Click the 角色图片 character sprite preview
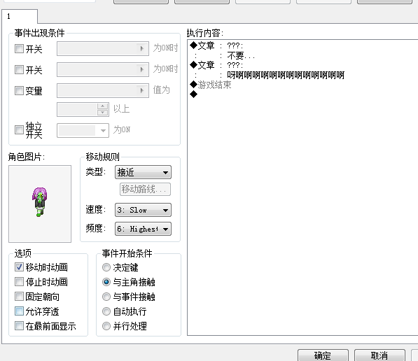This screenshot has height=361, width=418. [x=40, y=204]
